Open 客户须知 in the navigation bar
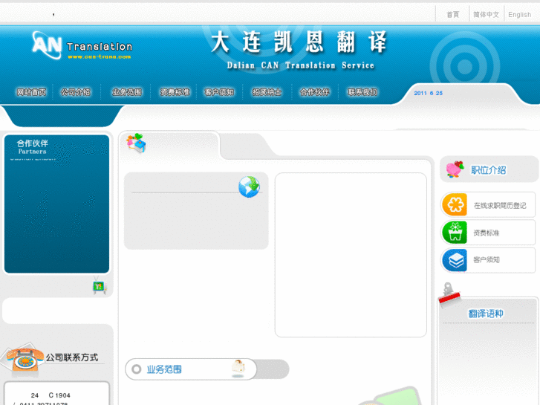The height and width of the screenshot is (405, 540). tap(219, 92)
